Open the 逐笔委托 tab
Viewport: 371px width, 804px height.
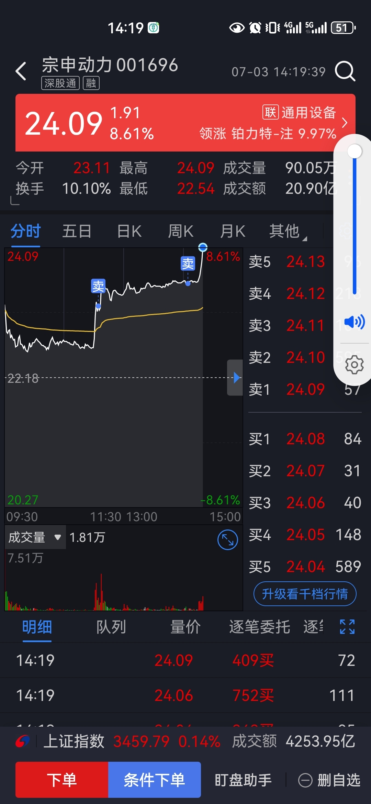[x=260, y=627]
